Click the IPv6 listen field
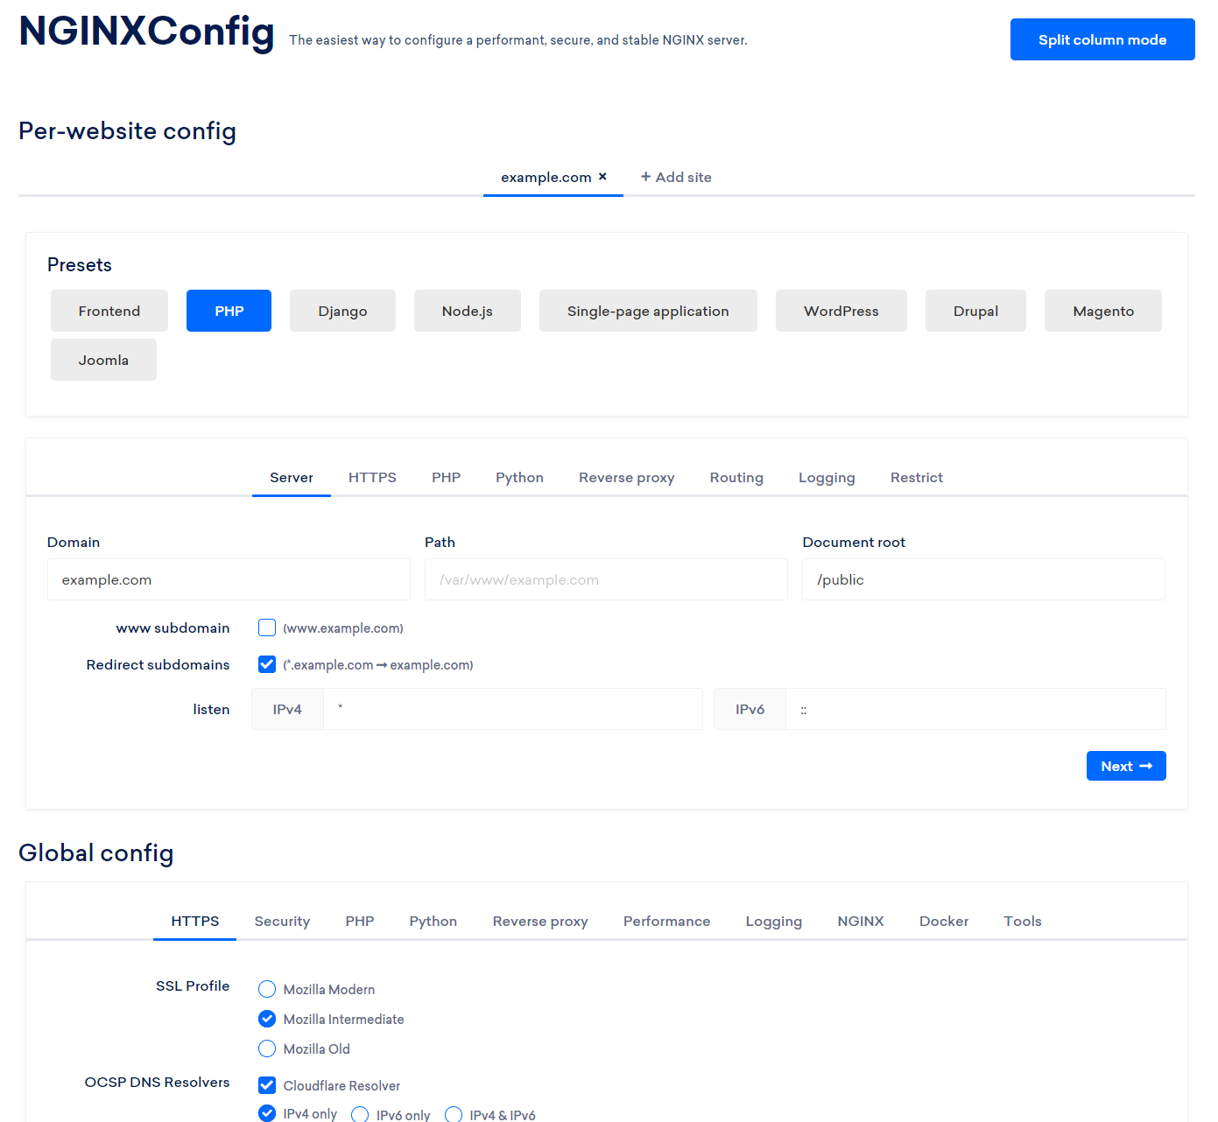The image size is (1218, 1122). [x=975, y=709]
